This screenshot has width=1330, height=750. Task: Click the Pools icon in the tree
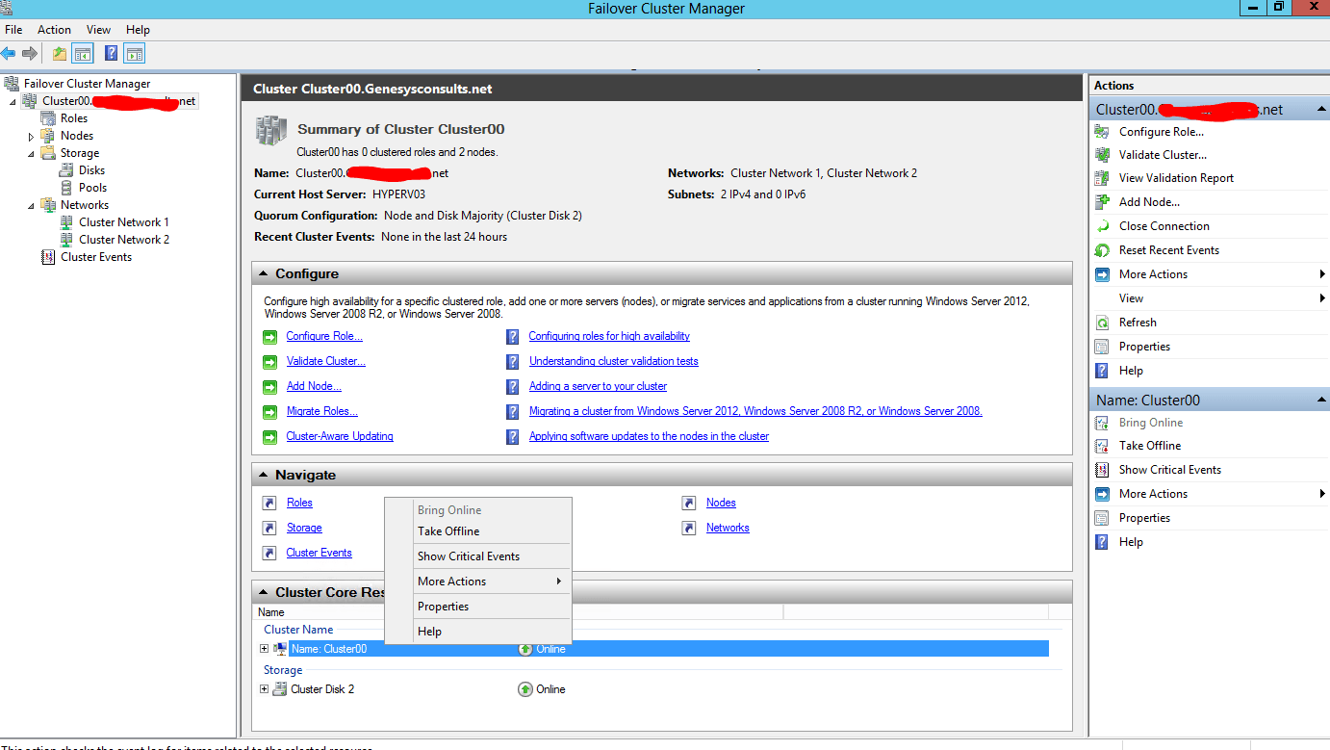[66, 188]
